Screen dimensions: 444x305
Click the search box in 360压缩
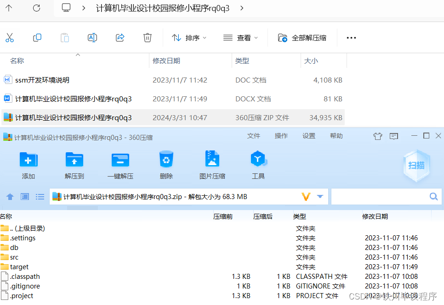386,196
